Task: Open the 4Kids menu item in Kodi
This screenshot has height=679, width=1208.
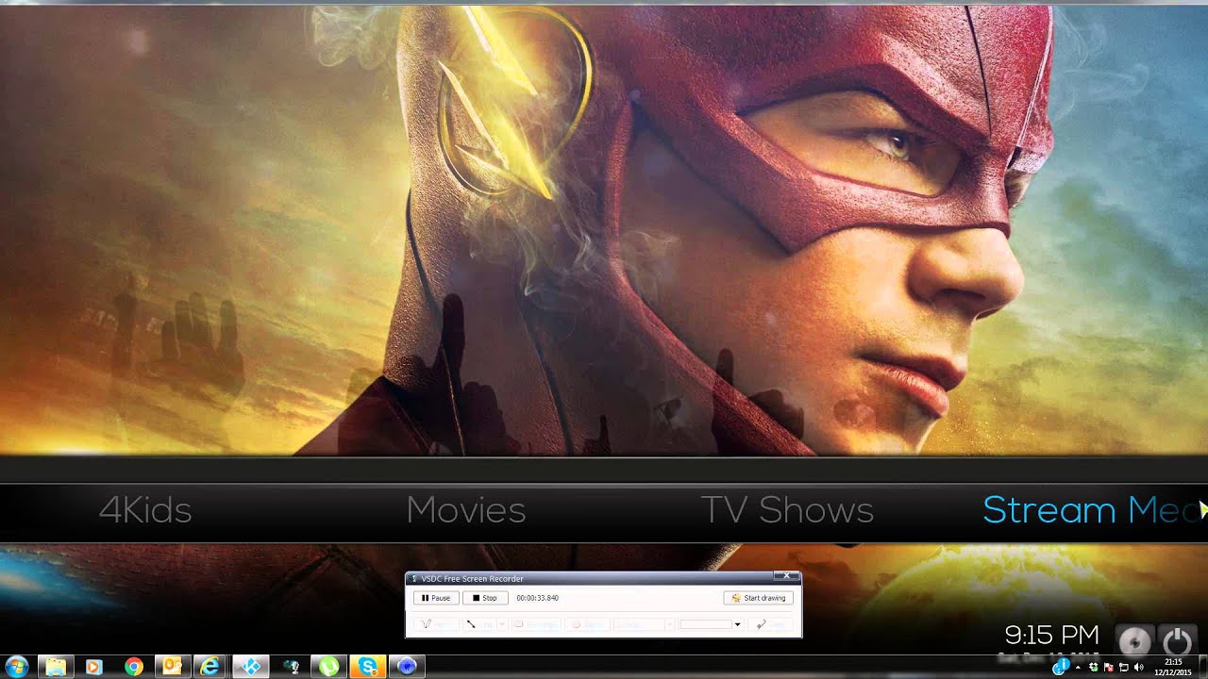Action: 145,510
